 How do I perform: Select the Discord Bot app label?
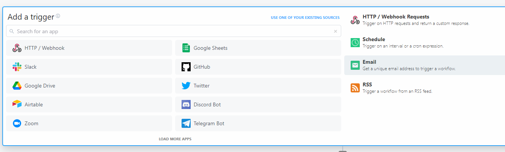207,104
